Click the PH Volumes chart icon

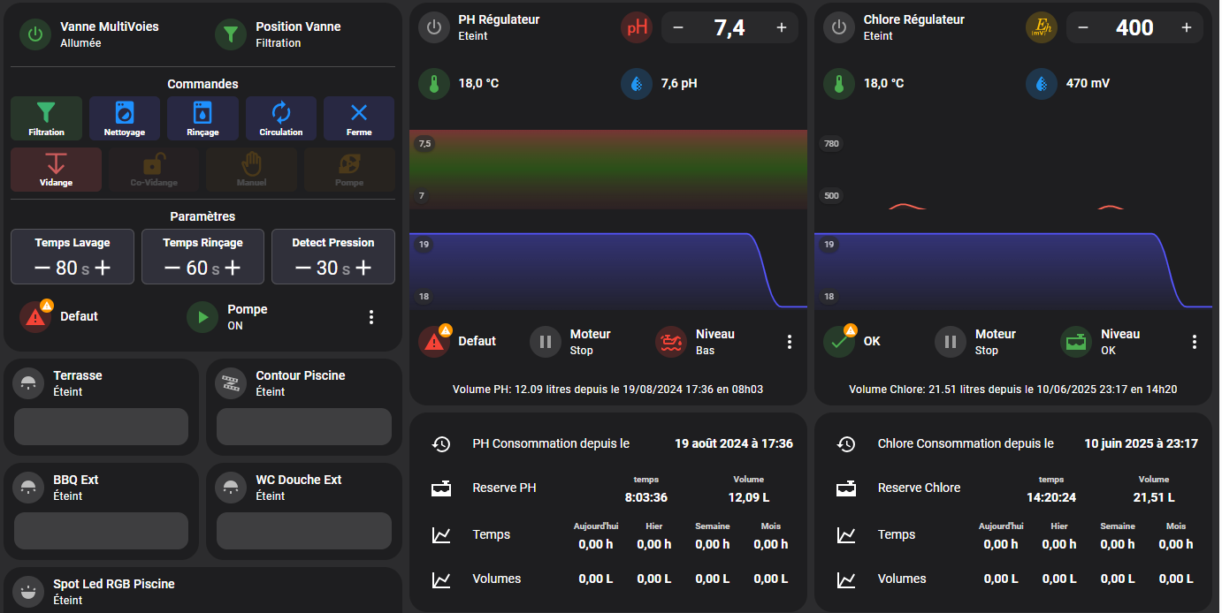(x=441, y=579)
